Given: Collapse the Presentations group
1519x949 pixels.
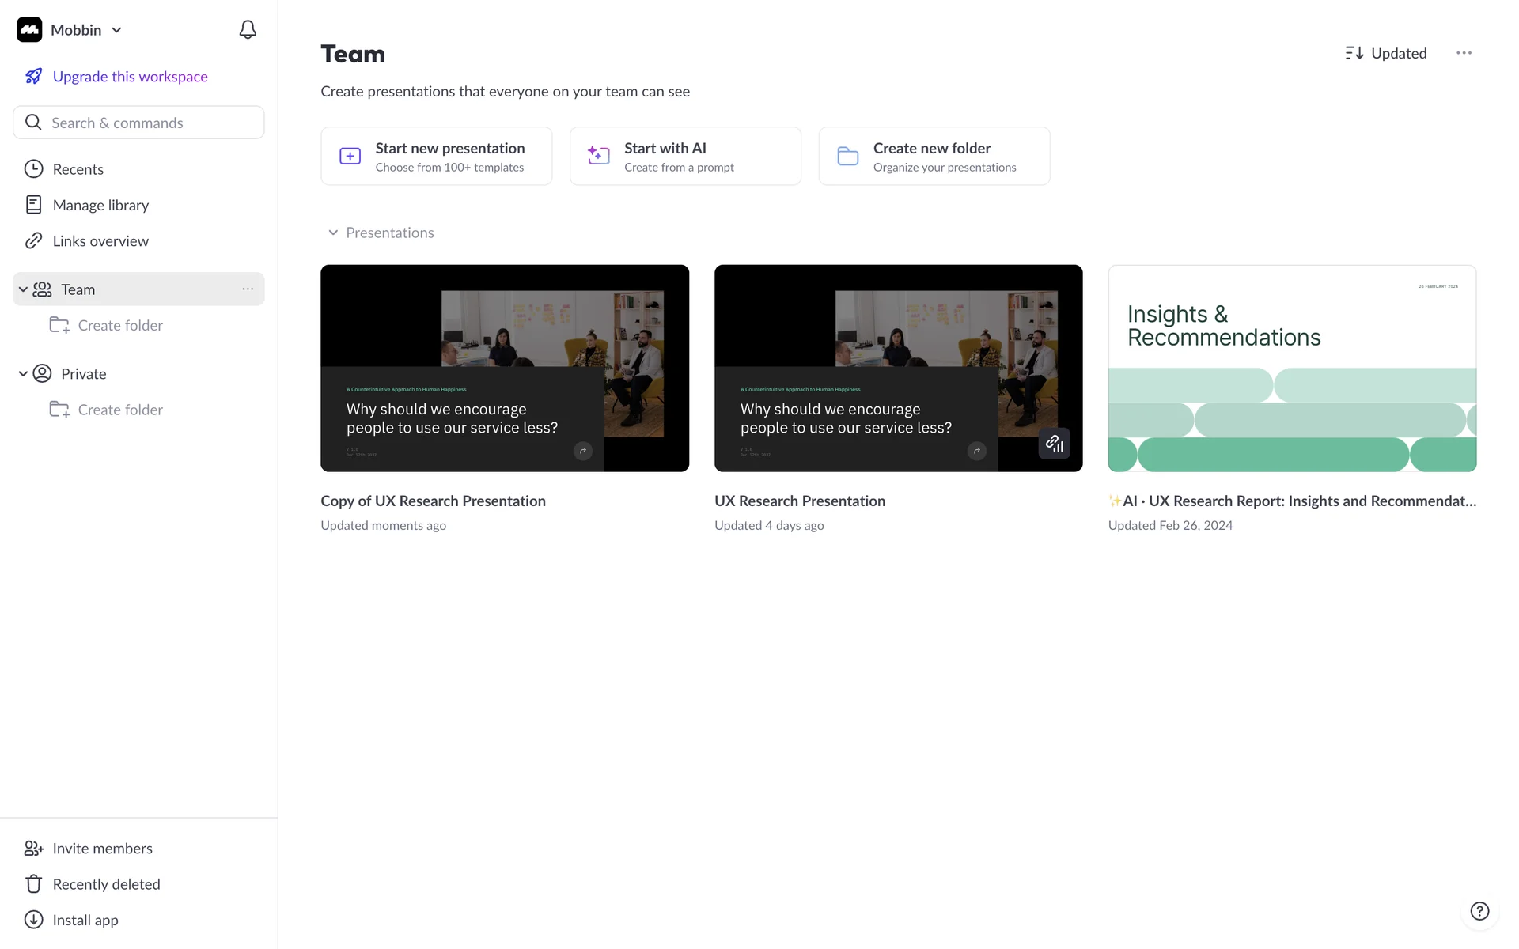Looking at the screenshot, I should 333,233.
